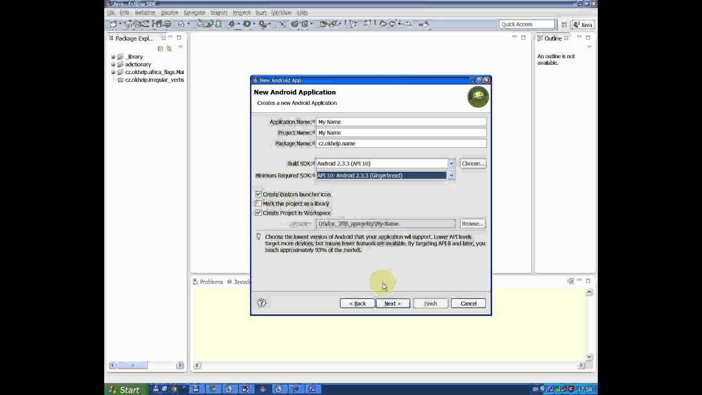Click the Android Lint check icon

coord(181,24)
